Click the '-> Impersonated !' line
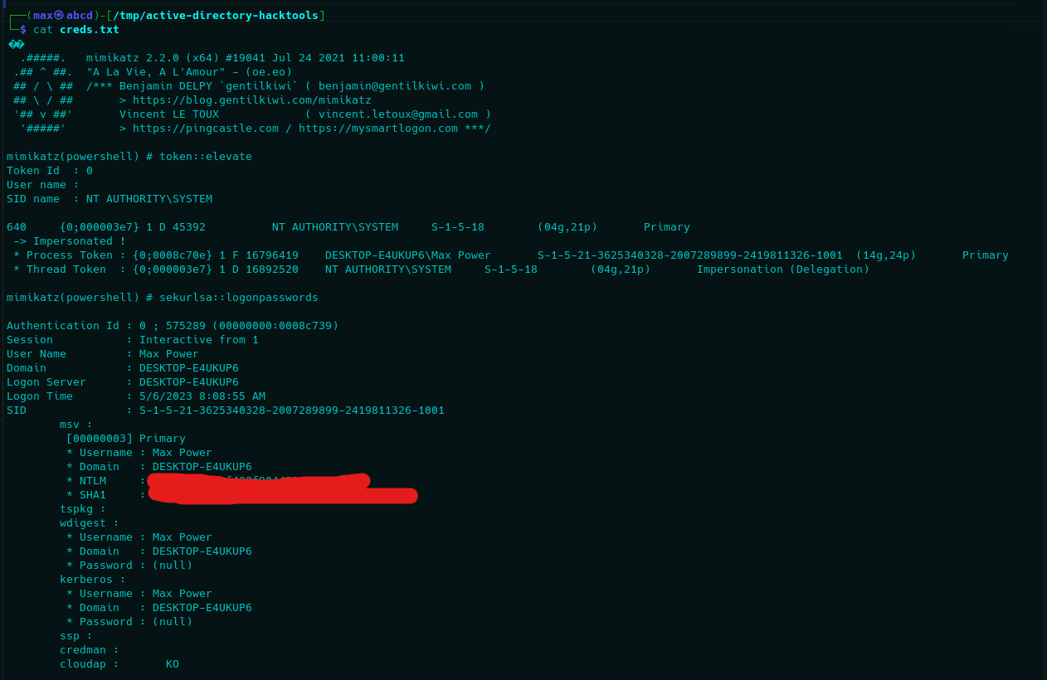1047x680 pixels. tap(70, 241)
